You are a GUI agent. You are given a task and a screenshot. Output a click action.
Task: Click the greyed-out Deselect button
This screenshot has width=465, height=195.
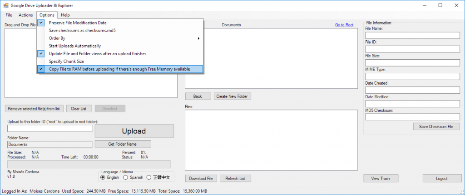pyautogui.click(x=110, y=109)
